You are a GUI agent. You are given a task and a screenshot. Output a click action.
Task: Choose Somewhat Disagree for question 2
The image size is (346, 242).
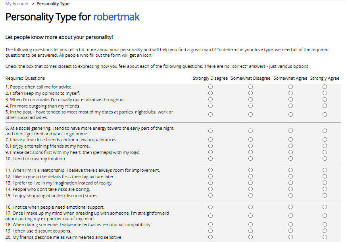(x=250, y=93)
